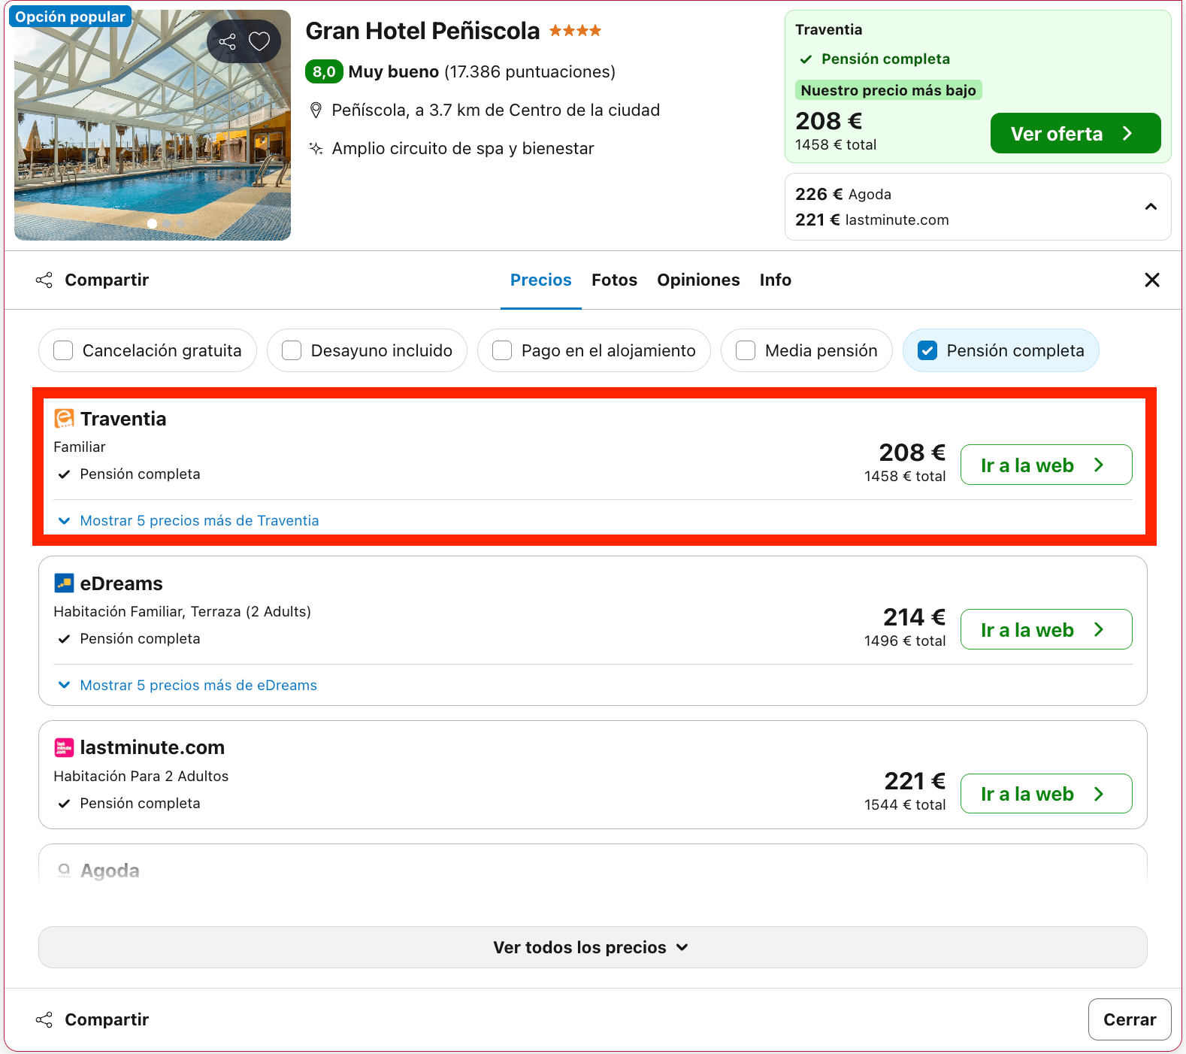Screen dimensions: 1186x1054
Task: Open the Opiniones tab
Action: pos(698,280)
